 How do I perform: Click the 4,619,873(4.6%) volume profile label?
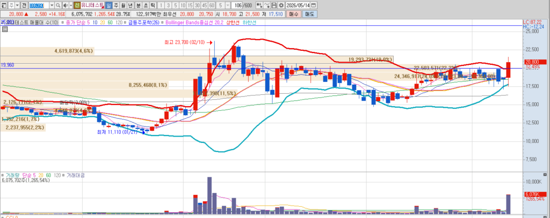tap(74, 51)
